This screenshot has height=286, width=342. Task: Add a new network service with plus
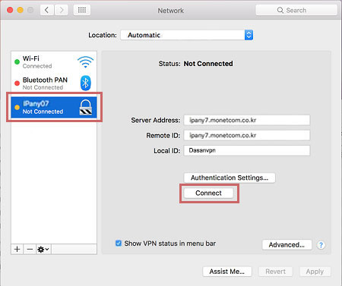click(x=17, y=250)
